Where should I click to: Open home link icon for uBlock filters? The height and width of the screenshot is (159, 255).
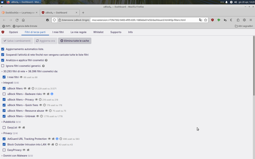29,88
